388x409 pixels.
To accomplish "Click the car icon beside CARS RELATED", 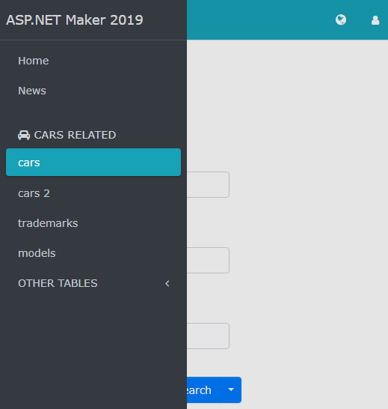I will tap(24, 135).
